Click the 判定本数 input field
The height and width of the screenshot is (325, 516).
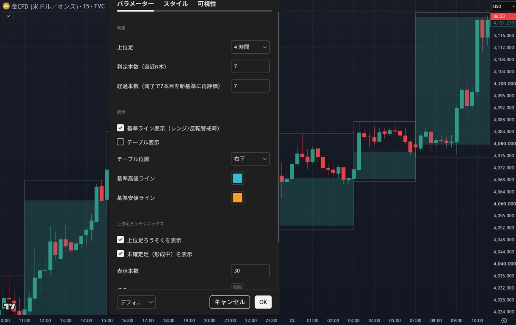pyautogui.click(x=250, y=66)
